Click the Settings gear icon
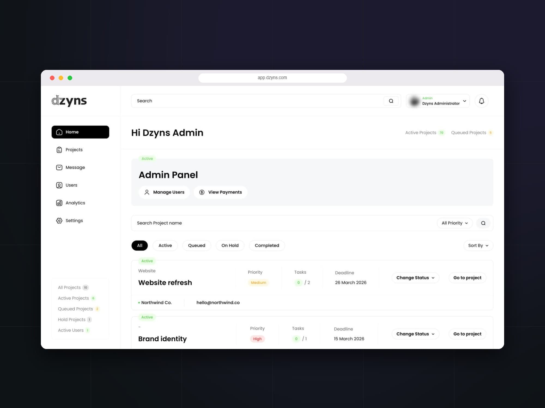Screen dimensions: 545x408 59,221
